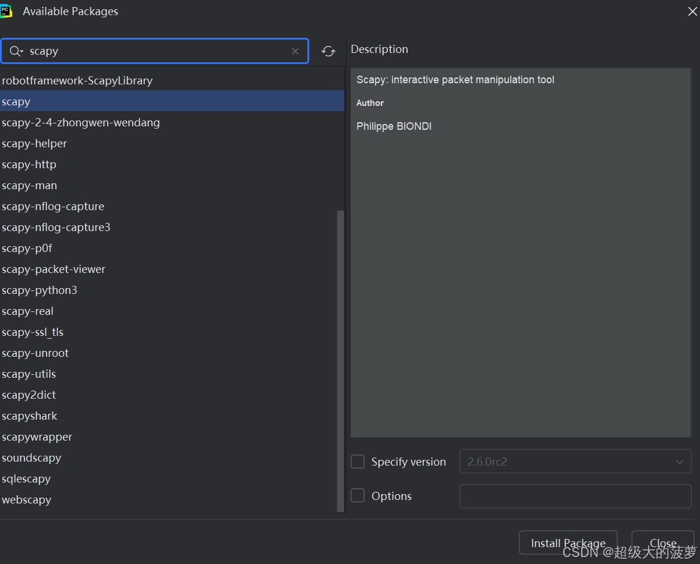
Task: Select the scapy2dict package
Action: click(x=168, y=395)
